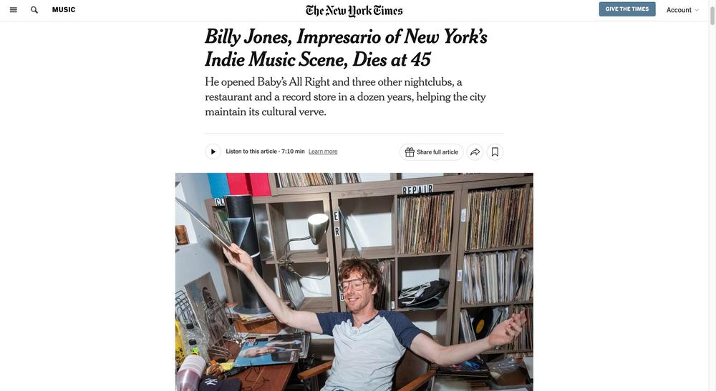Click the share arrow icon
Image resolution: width=716 pixels, height=391 pixels.
click(475, 152)
